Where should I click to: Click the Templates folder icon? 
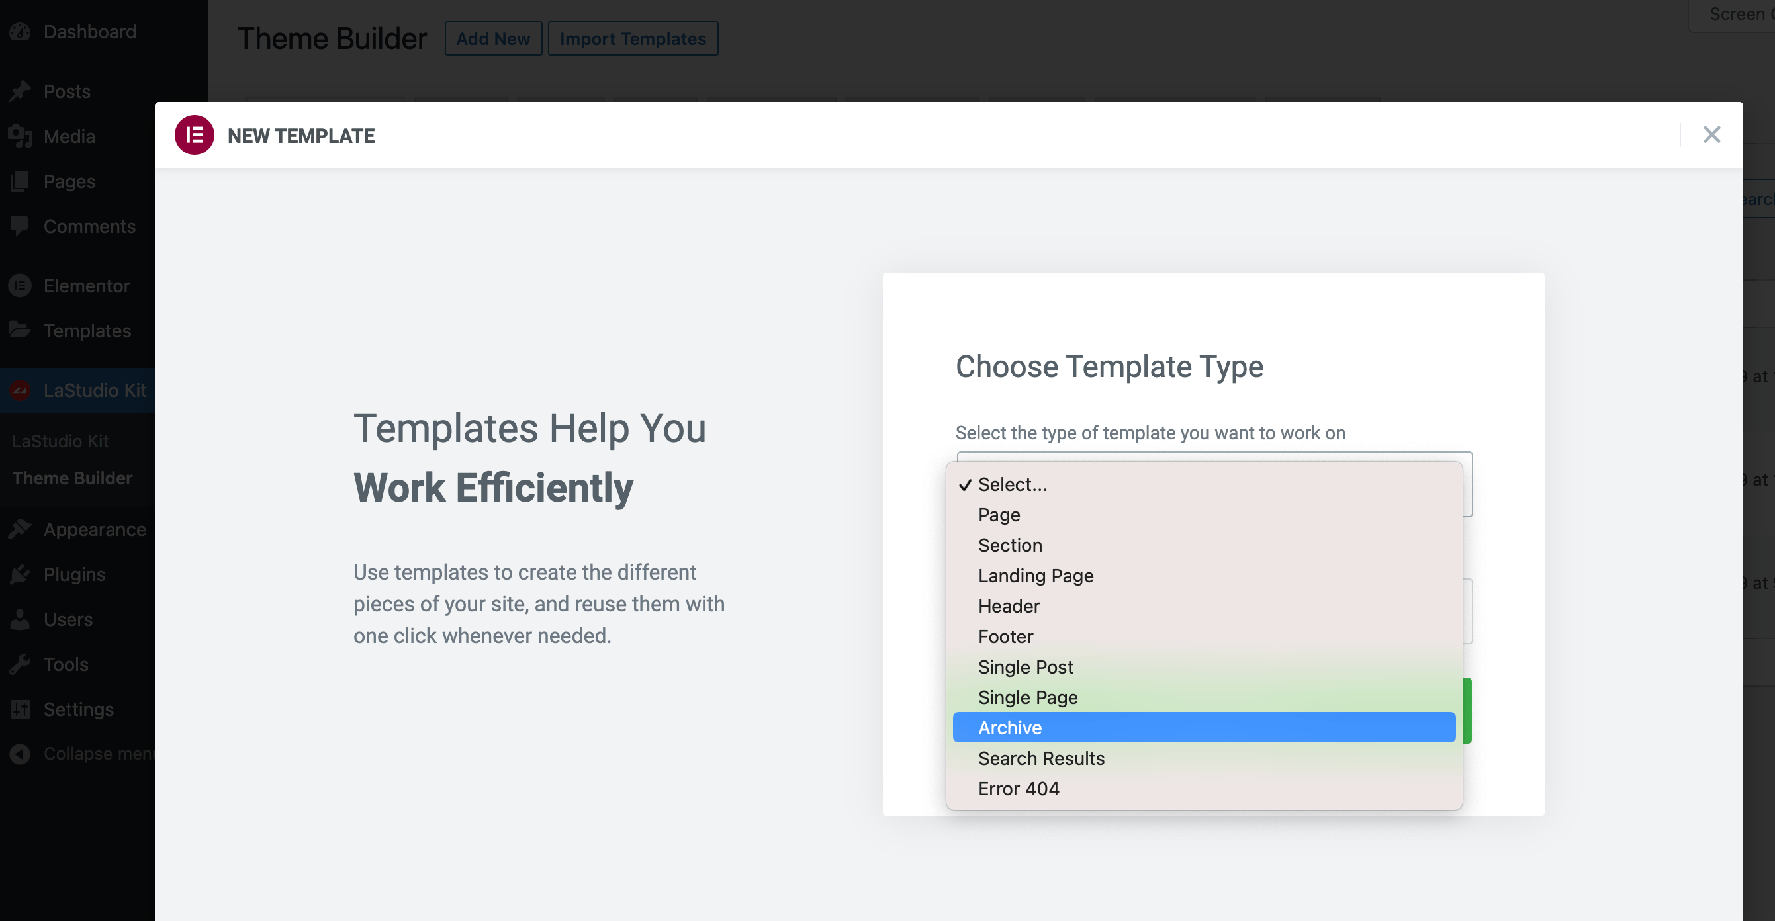(20, 331)
